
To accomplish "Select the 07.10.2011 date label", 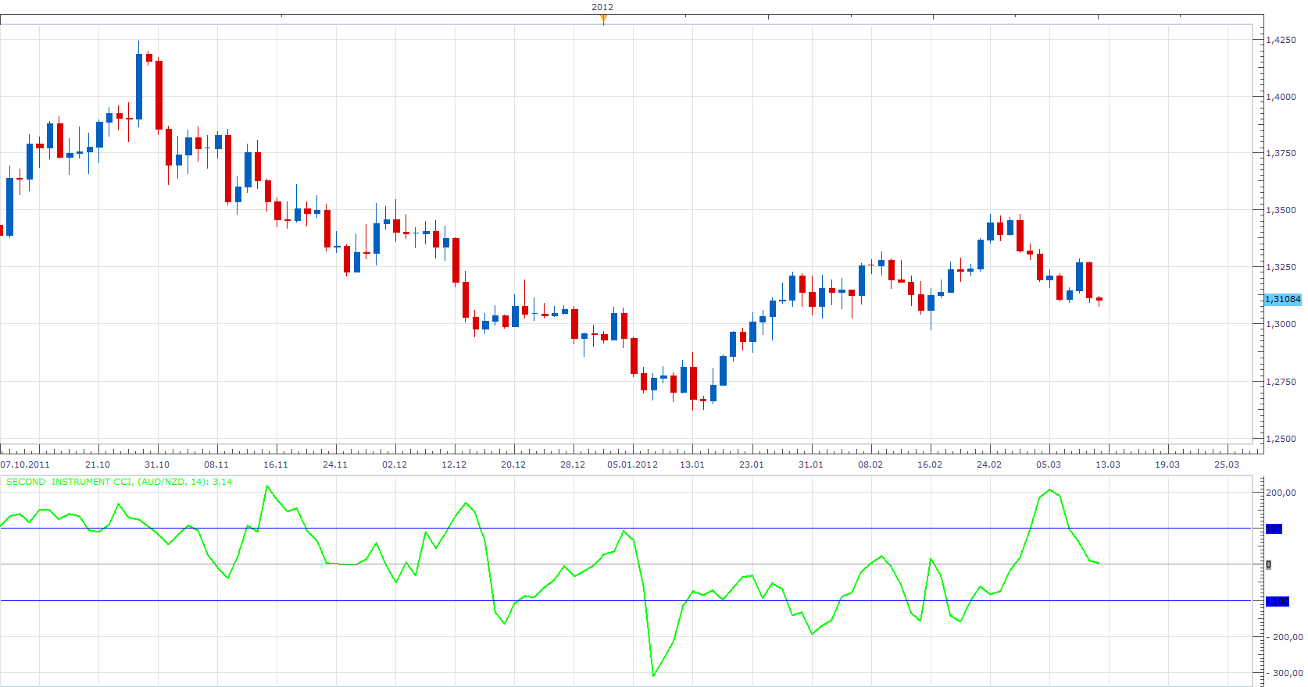I will click(x=25, y=465).
